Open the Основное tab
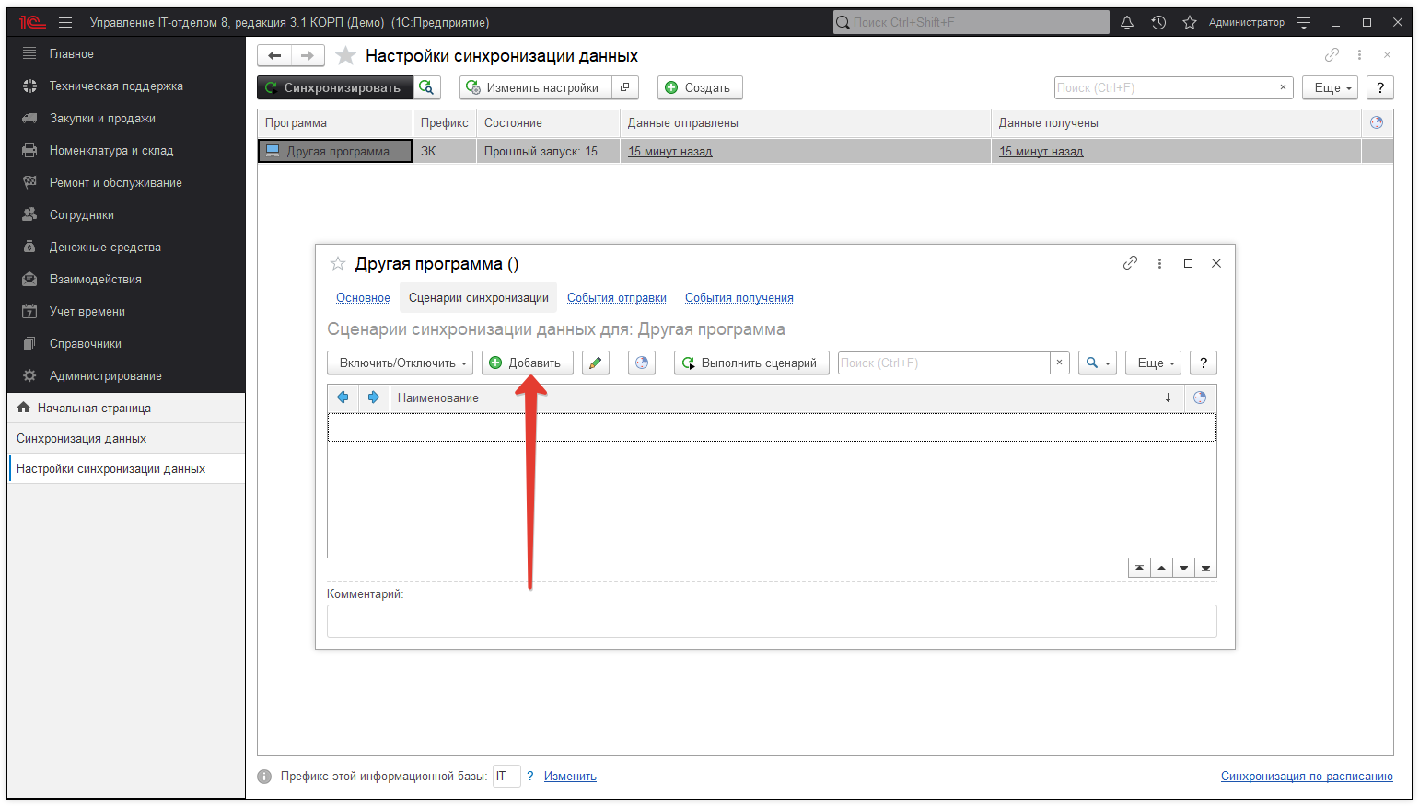Viewport: 1419px width, 806px height. coord(363,297)
